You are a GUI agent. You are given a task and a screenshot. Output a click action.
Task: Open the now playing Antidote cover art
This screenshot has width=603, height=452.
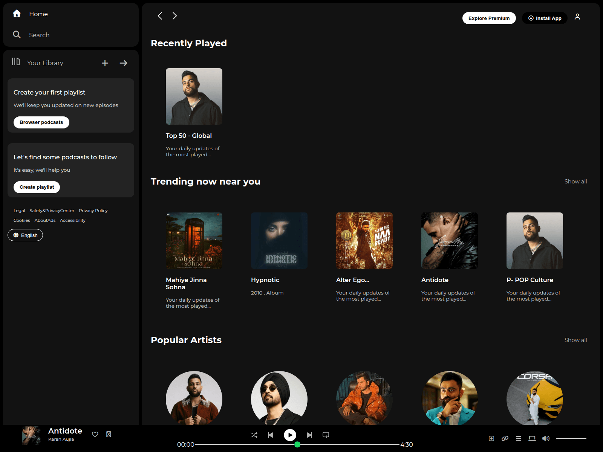point(31,436)
